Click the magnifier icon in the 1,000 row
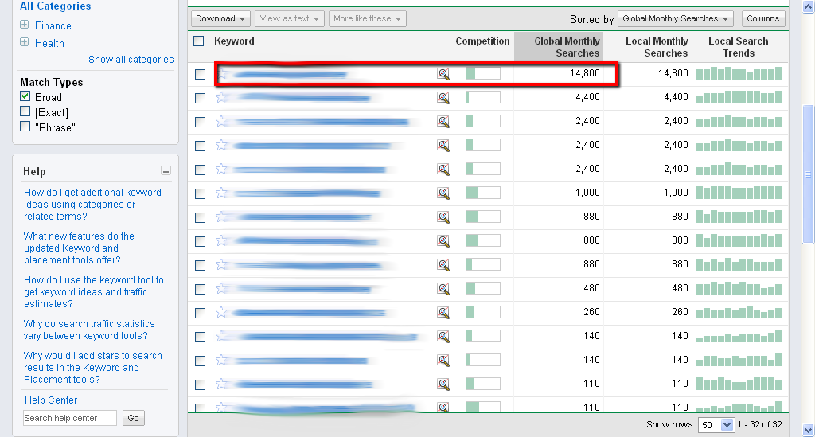The height and width of the screenshot is (437, 815). tap(443, 193)
